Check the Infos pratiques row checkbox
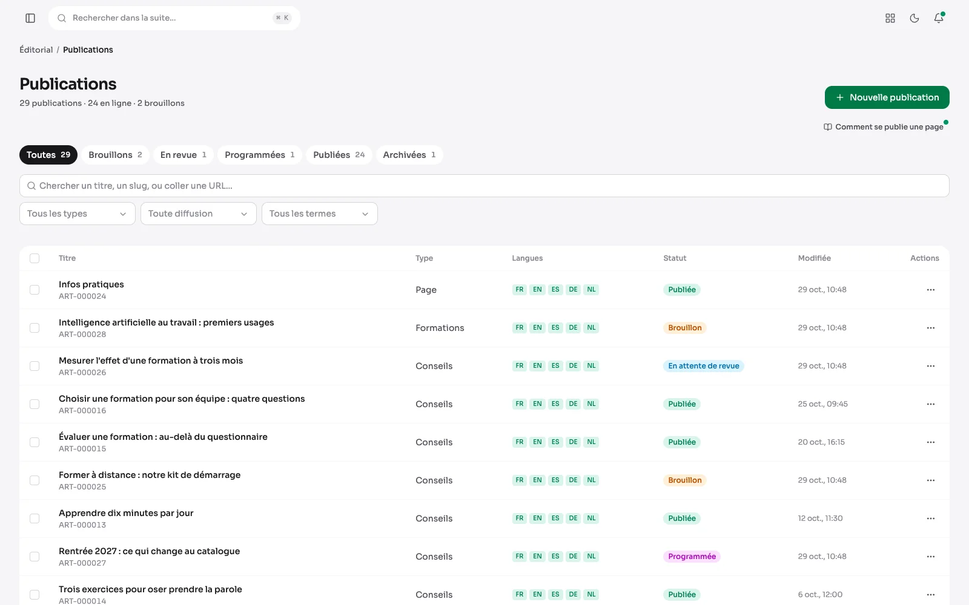Viewport: 969px width, 605px height. click(35, 290)
